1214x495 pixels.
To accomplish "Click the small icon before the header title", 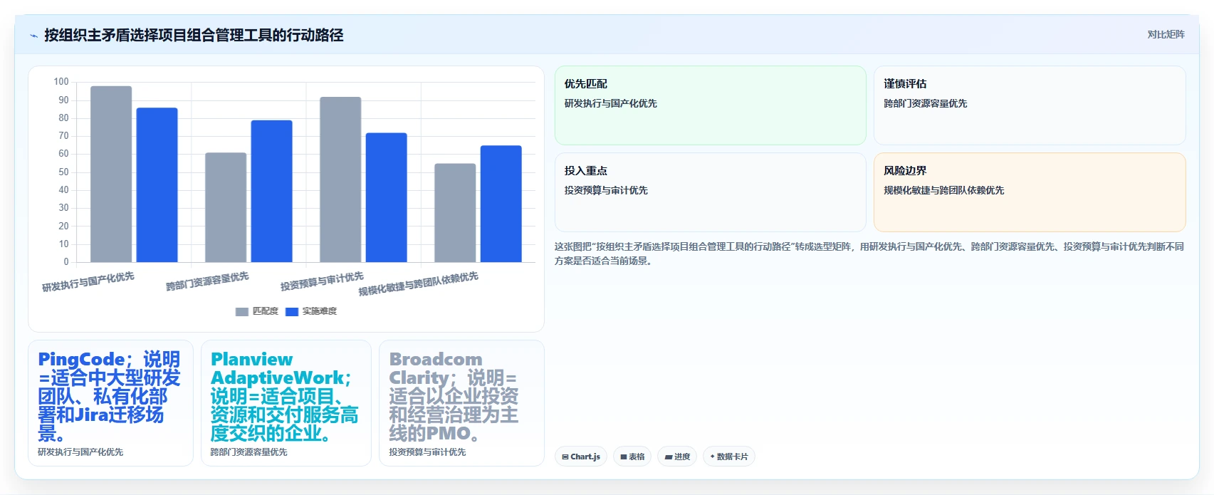I will (x=33, y=36).
